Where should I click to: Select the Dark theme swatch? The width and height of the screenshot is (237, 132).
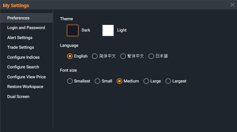click(73, 30)
